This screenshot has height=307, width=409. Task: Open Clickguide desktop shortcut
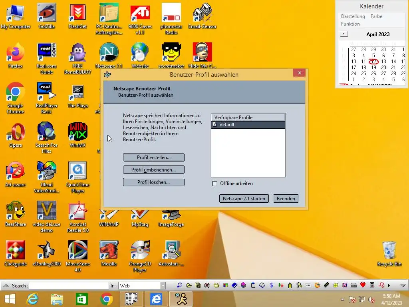[16, 253]
